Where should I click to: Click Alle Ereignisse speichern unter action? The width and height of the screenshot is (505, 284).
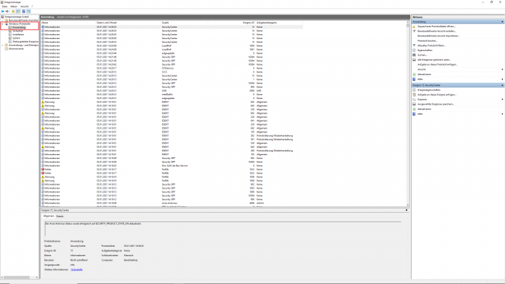click(x=434, y=60)
